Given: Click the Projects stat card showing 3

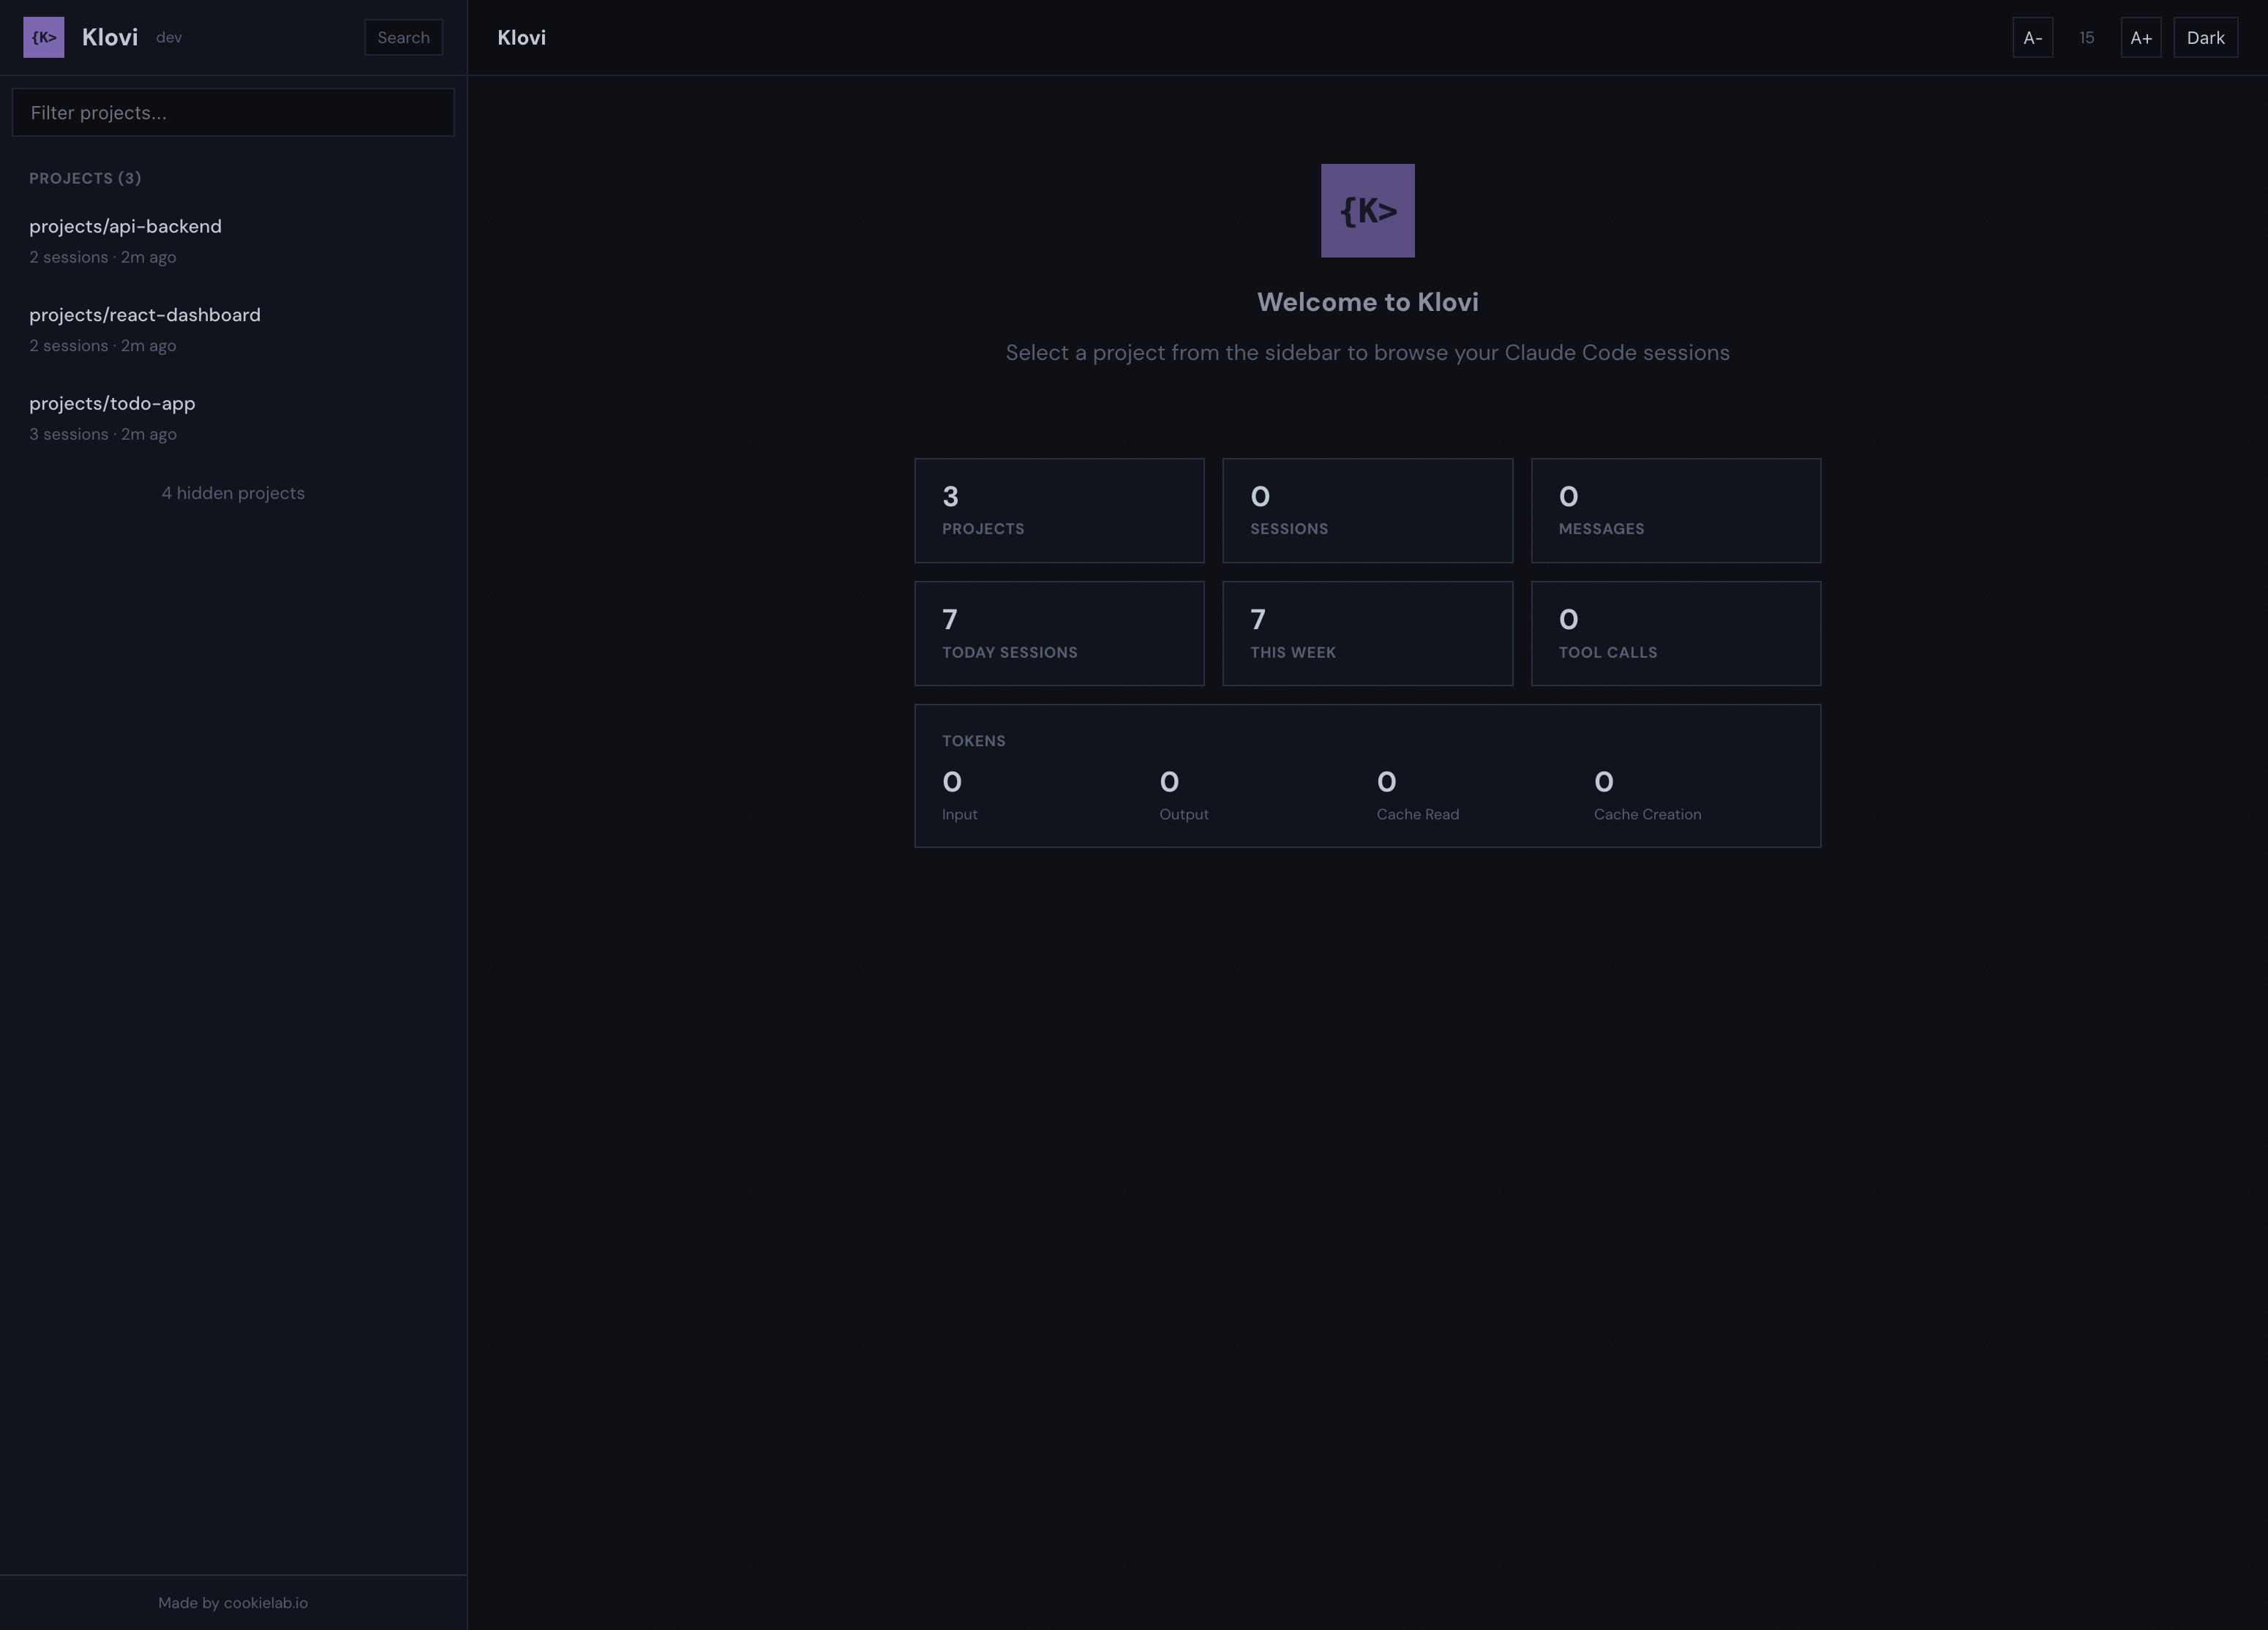Looking at the screenshot, I should (x=1059, y=510).
